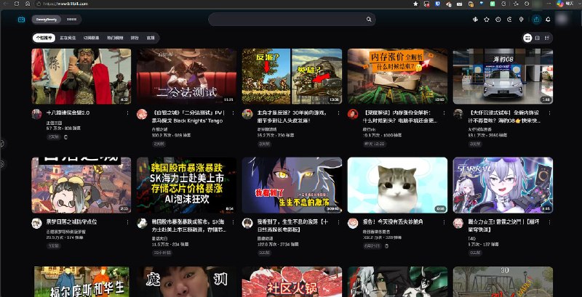Play the white car 海豹08 thumbnail
The width and height of the screenshot is (582, 297).
click(503, 76)
